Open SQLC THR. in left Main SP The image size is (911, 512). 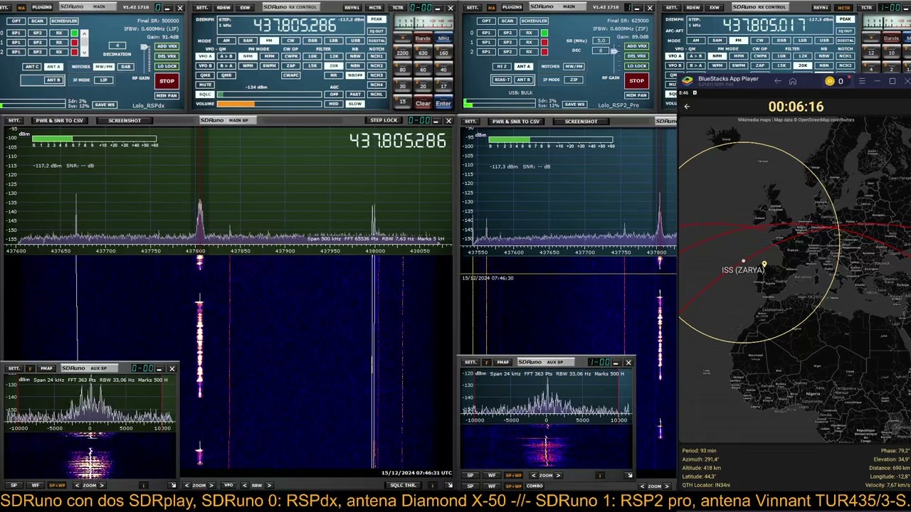click(403, 485)
